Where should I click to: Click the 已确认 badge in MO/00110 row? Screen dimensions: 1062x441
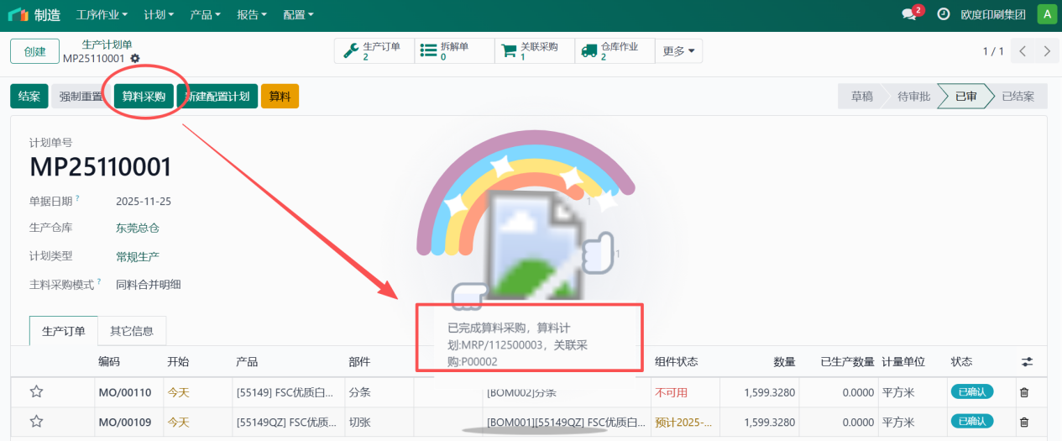tap(972, 391)
